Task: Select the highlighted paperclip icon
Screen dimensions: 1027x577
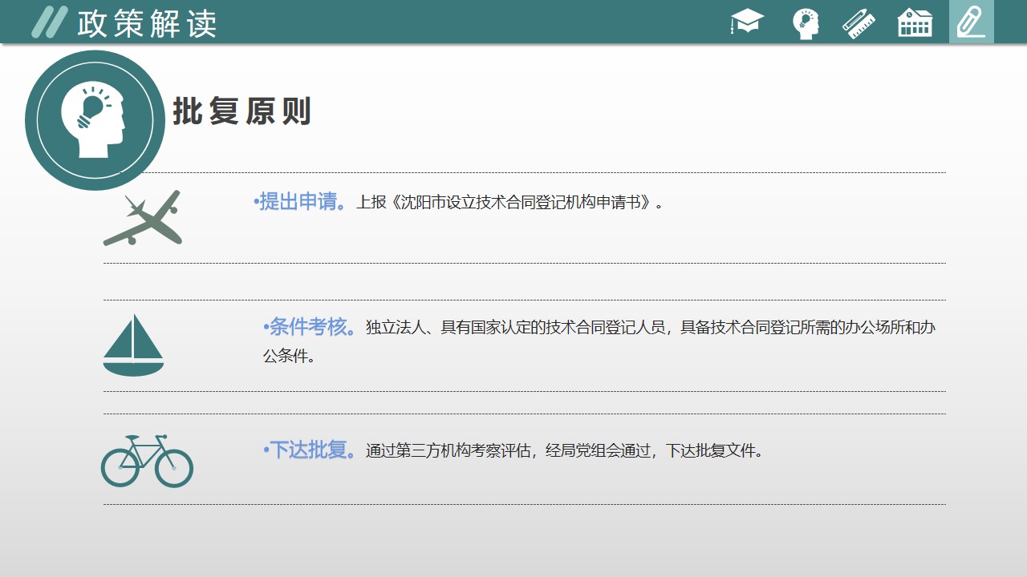Action: pyautogui.click(x=971, y=22)
